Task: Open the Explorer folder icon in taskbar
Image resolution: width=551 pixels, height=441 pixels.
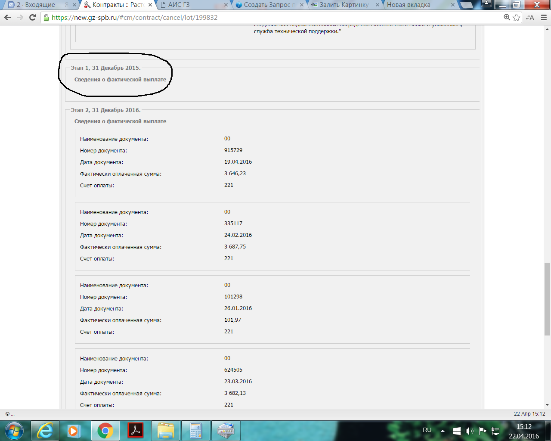Action: pos(166,431)
